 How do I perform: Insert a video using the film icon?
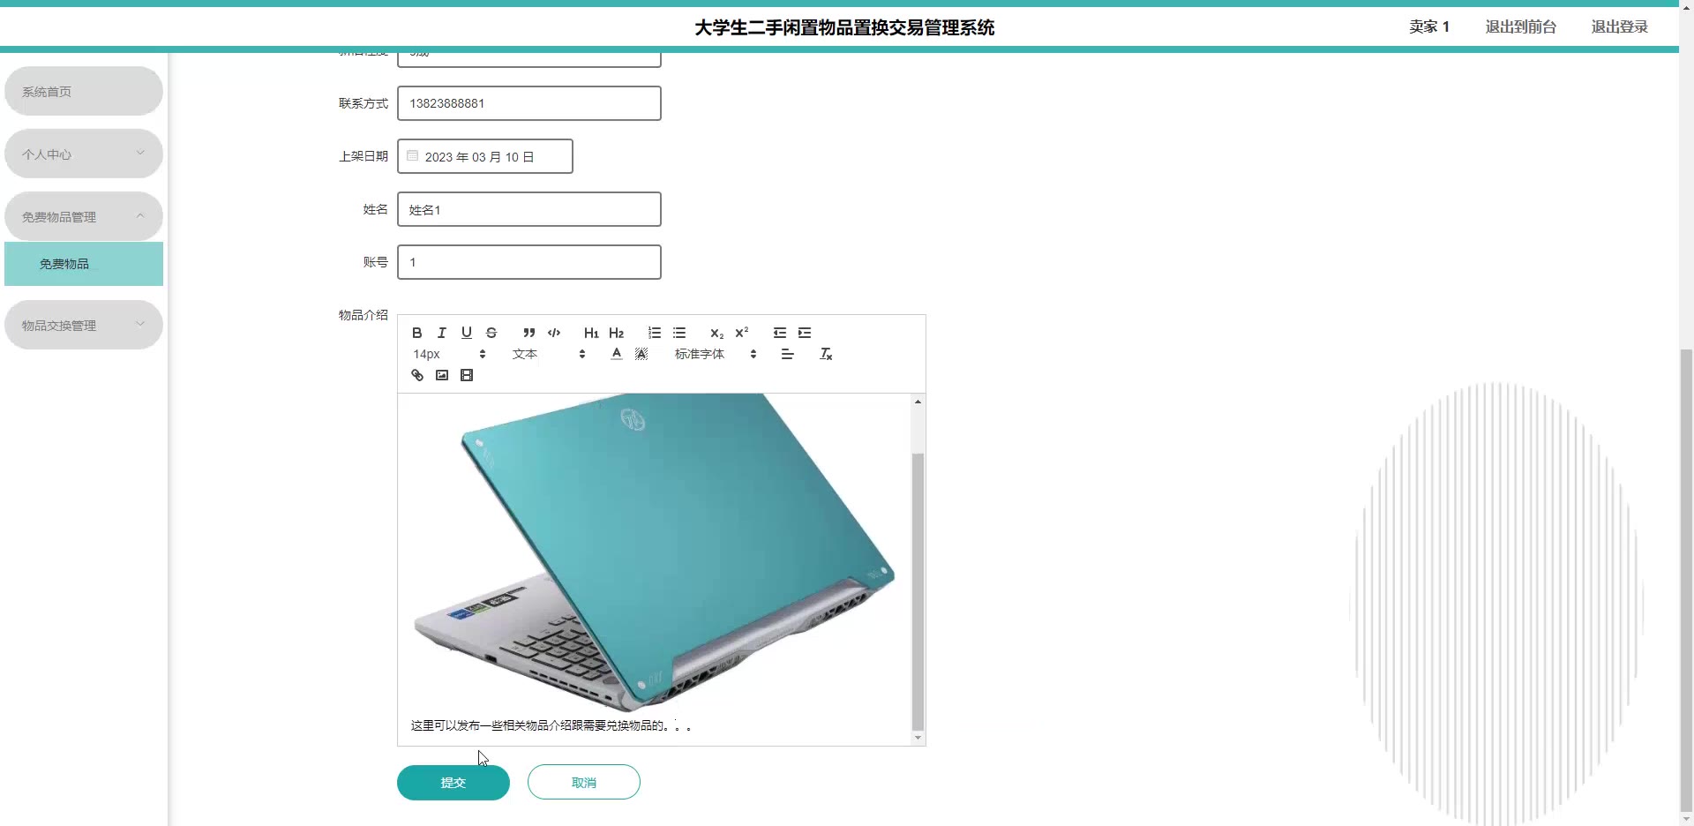click(467, 375)
